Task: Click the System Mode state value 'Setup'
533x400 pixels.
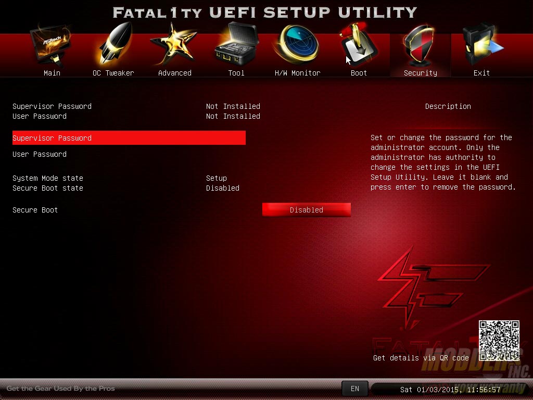Action: 216,178
